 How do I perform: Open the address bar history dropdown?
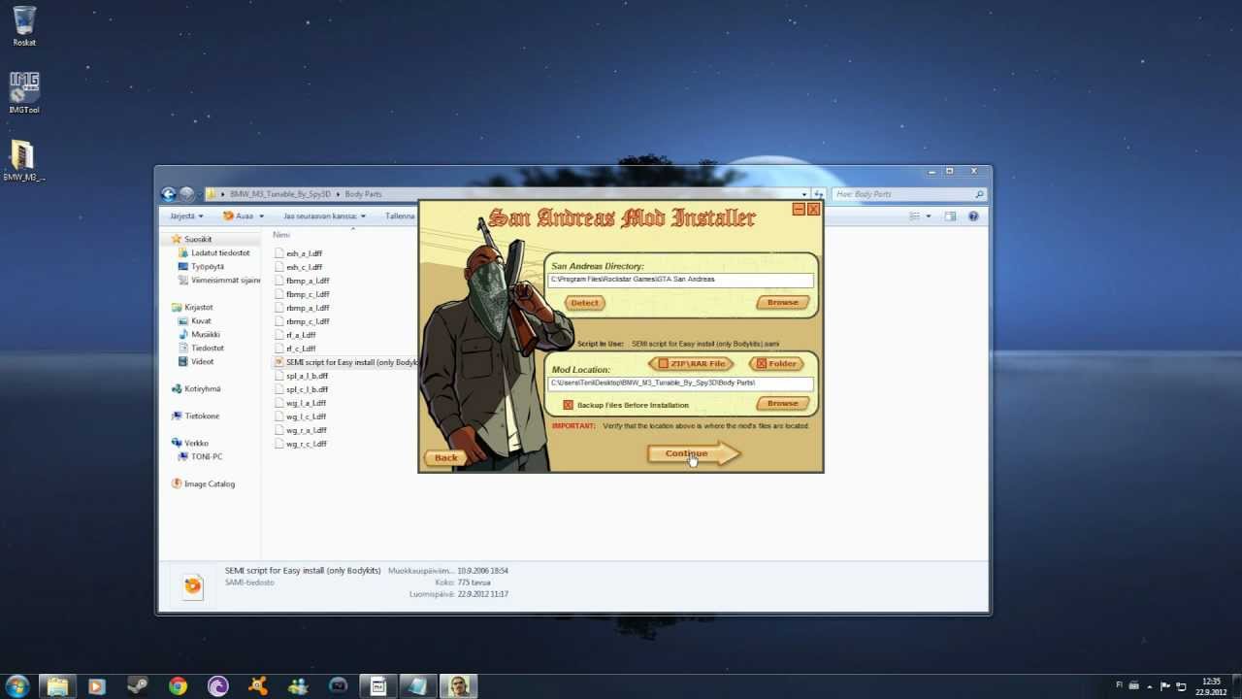[x=804, y=194]
